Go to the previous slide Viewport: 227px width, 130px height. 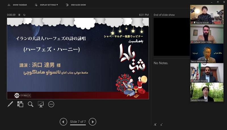(63, 122)
